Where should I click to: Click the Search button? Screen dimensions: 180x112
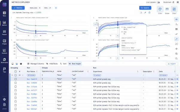pyautogui.click(x=145, y=8)
